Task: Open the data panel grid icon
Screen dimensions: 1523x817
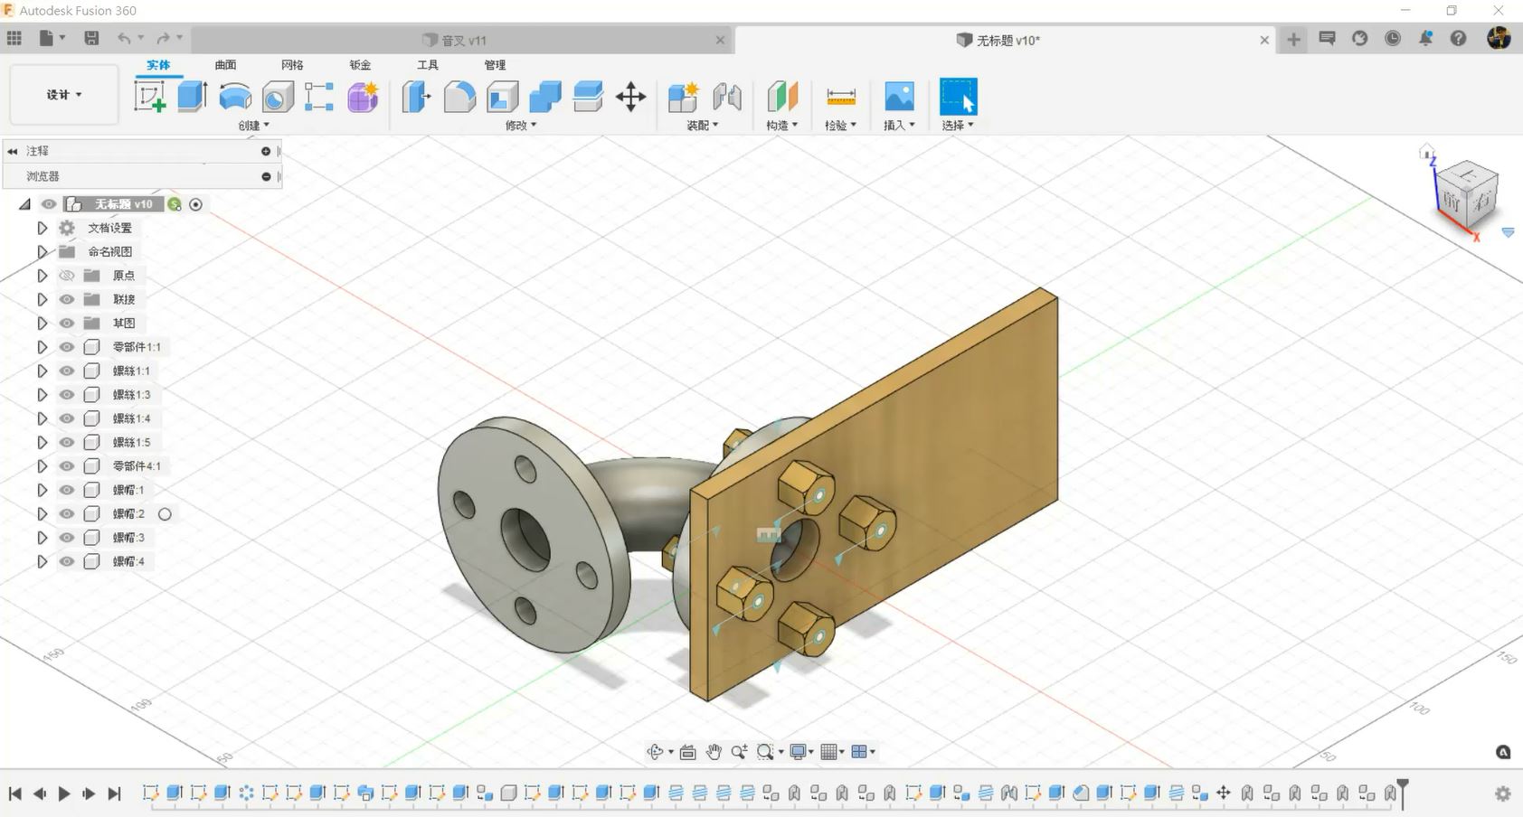Action: click(14, 38)
